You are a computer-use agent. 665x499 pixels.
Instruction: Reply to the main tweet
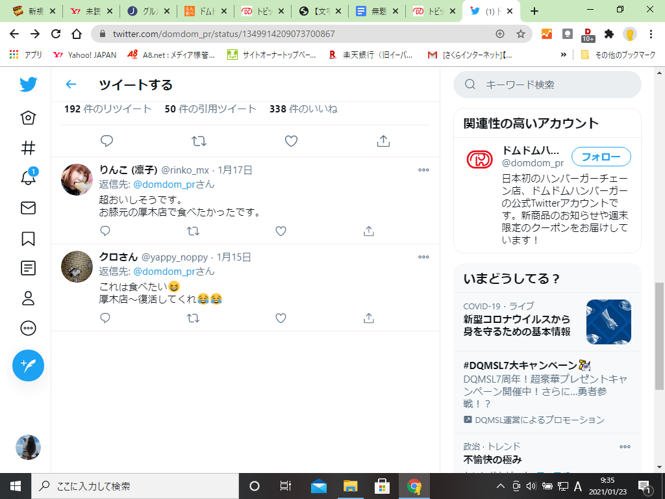point(107,141)
